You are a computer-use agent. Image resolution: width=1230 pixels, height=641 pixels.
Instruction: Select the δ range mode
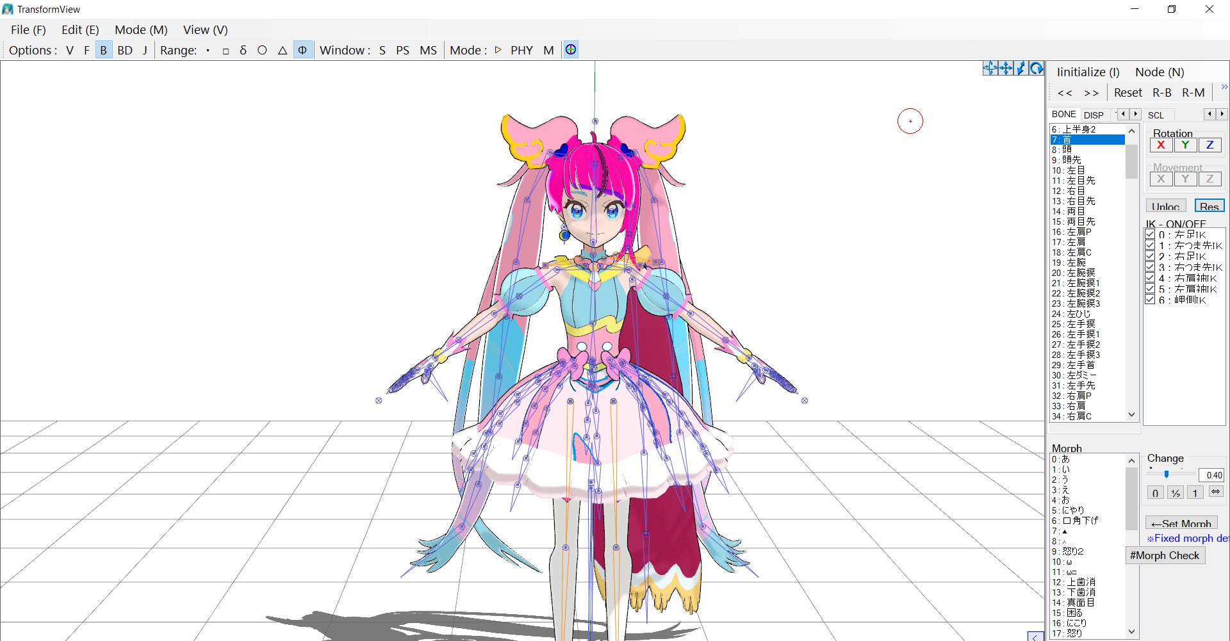point(243,50)
